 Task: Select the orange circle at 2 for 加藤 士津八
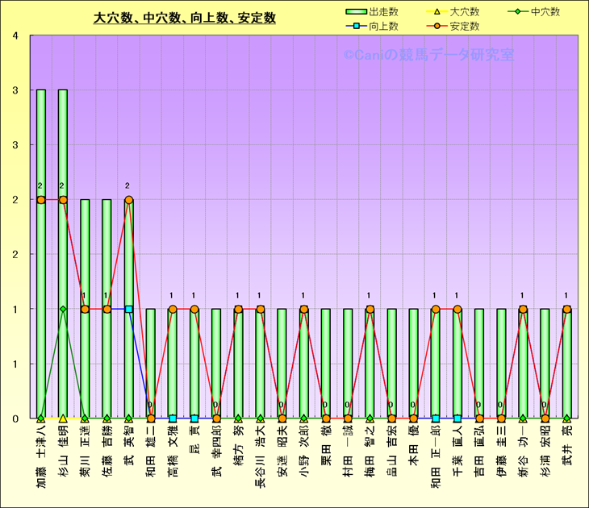(41, 199)
